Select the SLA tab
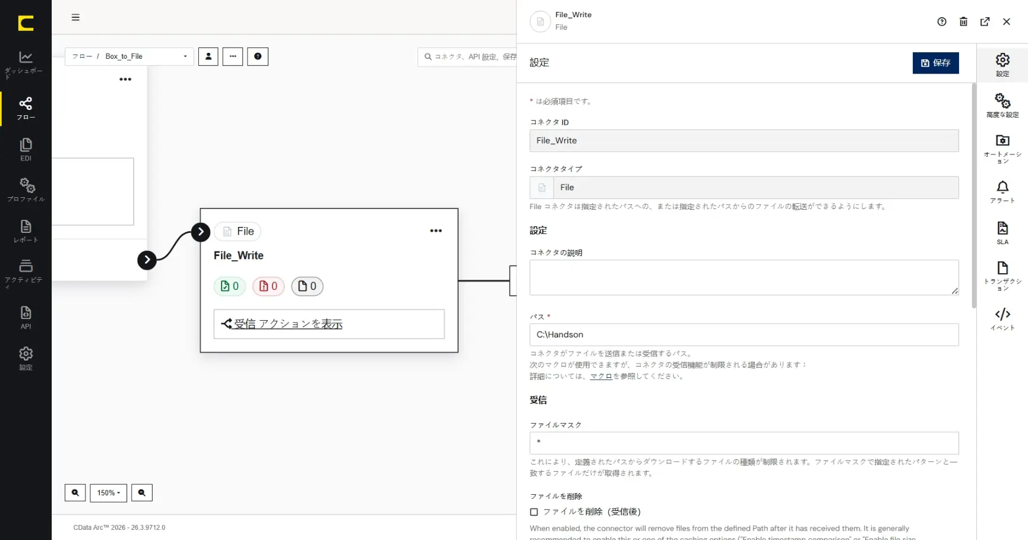The width and height of the screenshot is (1028, 540). pyautogui.click(x=1002, y=233)
